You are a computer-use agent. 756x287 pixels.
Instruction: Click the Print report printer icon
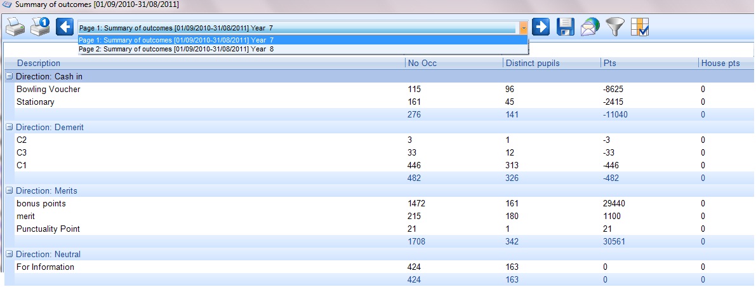(x=15, y=27)
